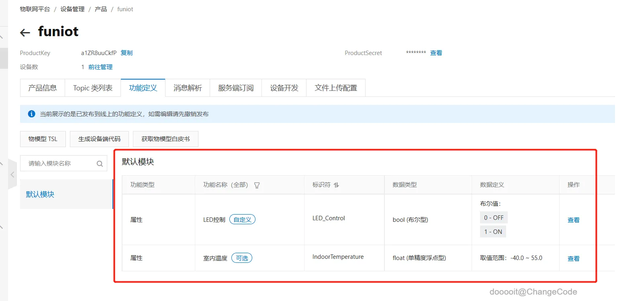Click the float (单精度浮点型) data type cell
Viewport: 617px width, 301px height.
419,258
